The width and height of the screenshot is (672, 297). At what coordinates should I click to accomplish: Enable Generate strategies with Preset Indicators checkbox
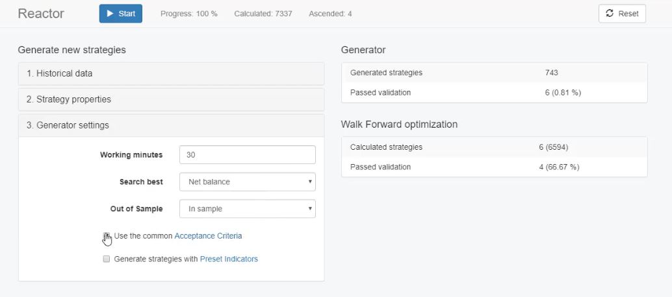(107, 259)
